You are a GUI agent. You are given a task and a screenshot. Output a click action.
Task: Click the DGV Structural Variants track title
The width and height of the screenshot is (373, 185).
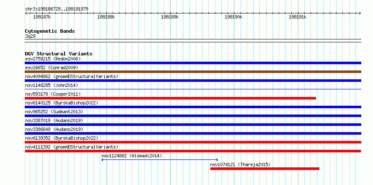coord(59,54)
